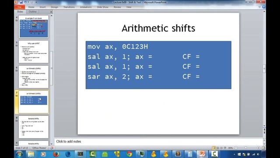The width and height of the screenshot is (280, 158).
Task: Switch to Normal view via status bar icon
Action: tap(214, 148)
